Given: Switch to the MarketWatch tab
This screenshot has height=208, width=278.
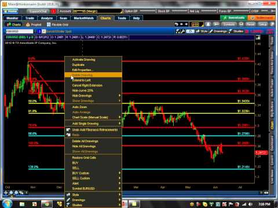Looking at the screenshot, I should [83, 18].
